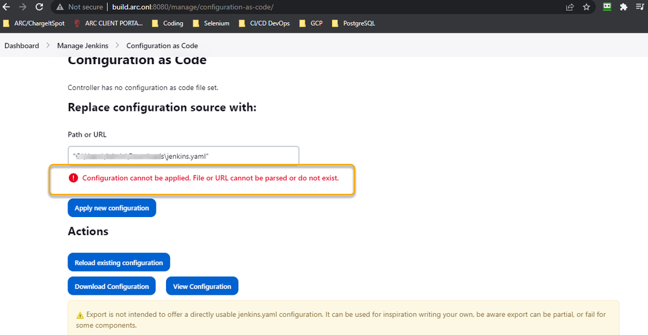648x335 pixels.
Task: Go to Dashboard breadcrumb
Action: coord(21,45)
